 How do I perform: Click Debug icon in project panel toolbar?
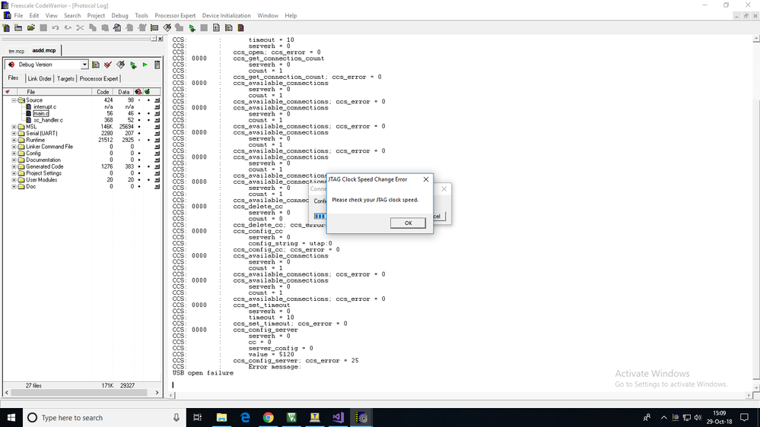[133, 65]
